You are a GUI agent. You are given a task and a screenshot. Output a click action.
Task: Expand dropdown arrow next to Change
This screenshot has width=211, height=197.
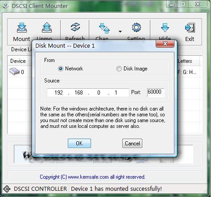(120, 32)
